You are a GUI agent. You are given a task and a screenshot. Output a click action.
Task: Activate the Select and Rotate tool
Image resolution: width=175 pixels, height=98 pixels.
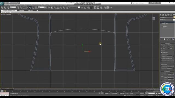(x=33, y=8)
